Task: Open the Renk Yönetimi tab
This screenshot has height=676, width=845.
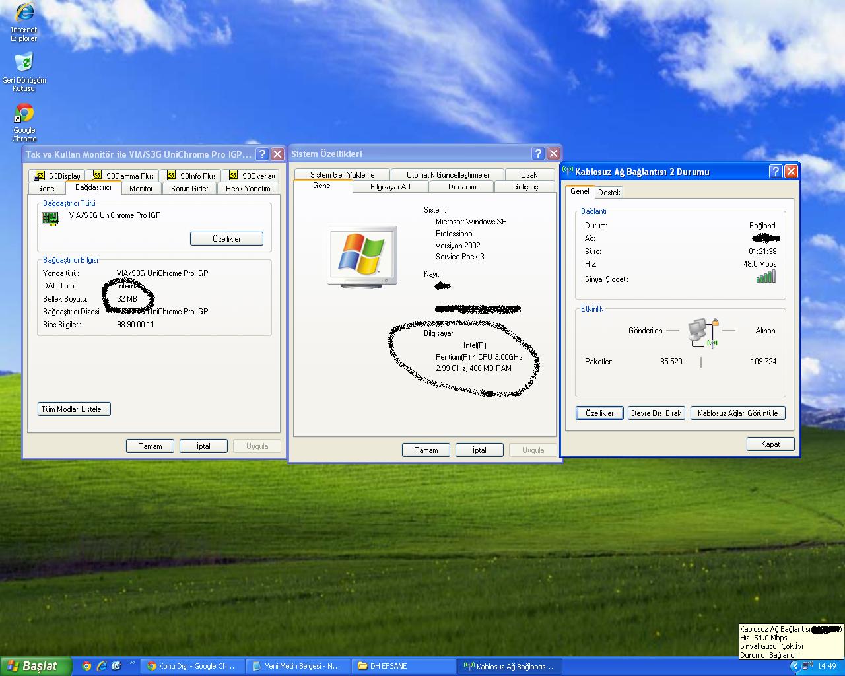Action: [248, 188]
